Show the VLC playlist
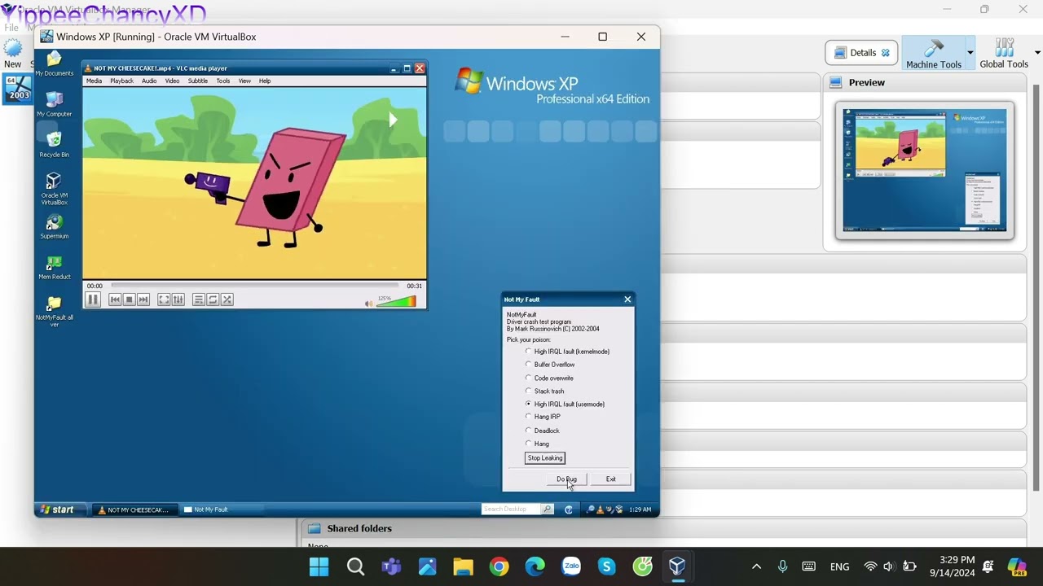The width and height of the screenshot is (1043, 586). (198, 300)
